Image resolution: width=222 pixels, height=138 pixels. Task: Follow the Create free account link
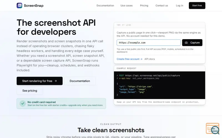click(x=129, y=59)
